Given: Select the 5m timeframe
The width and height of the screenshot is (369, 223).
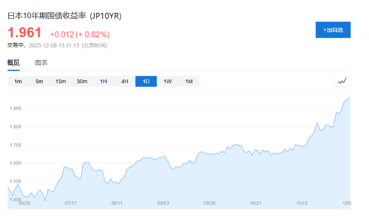Looking at the screenshot, I should click(x=39, y=81).
